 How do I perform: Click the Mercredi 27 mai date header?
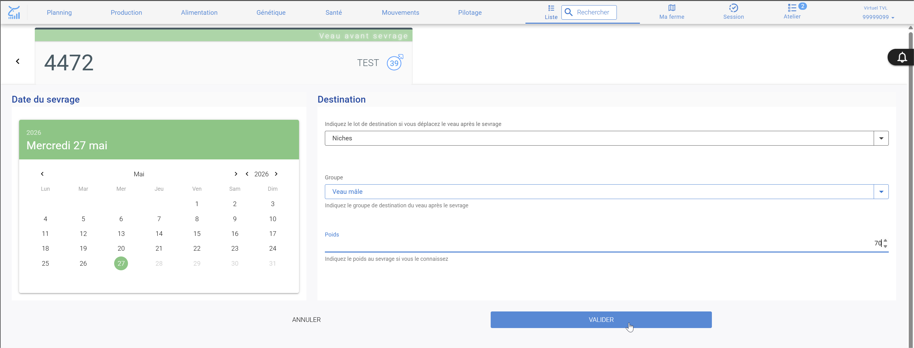coord(67,145)
